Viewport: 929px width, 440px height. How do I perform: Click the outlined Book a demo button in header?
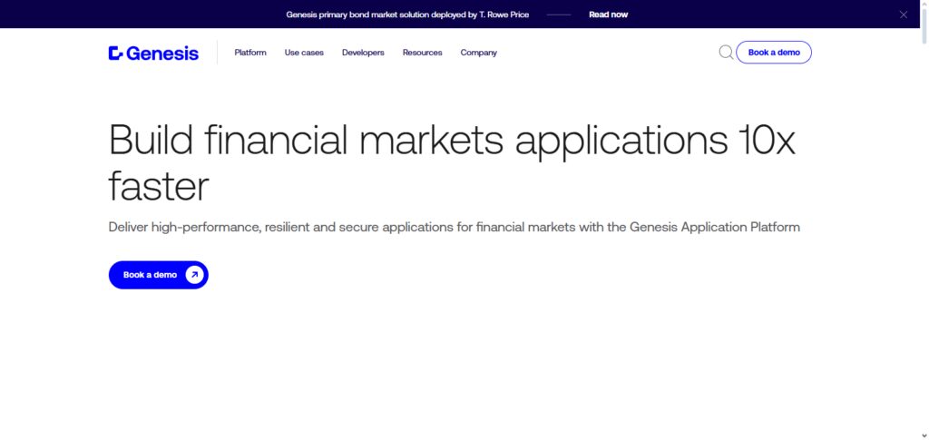[x=774, y=52]
